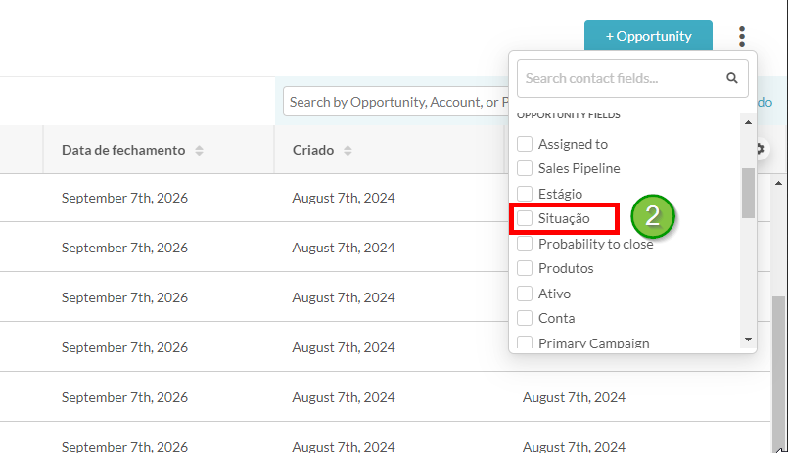788x453 pixels.
Task: Select the Probability to close checkbox
Action: (525, 244)
